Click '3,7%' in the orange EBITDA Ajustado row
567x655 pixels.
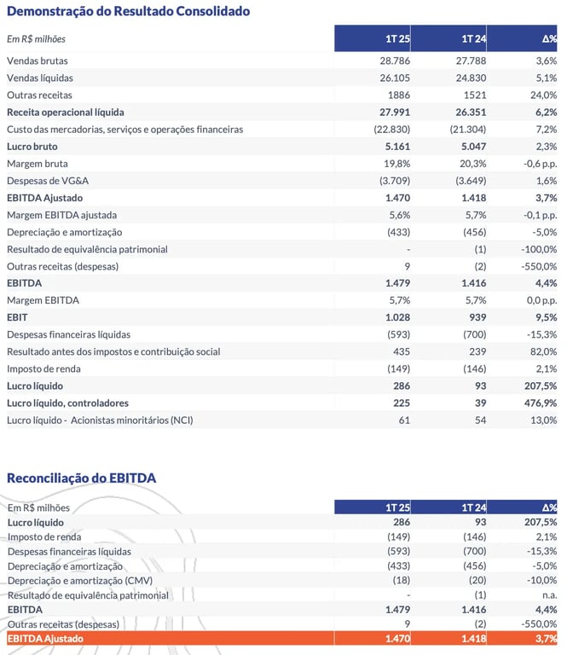click(x=547, y=638)
